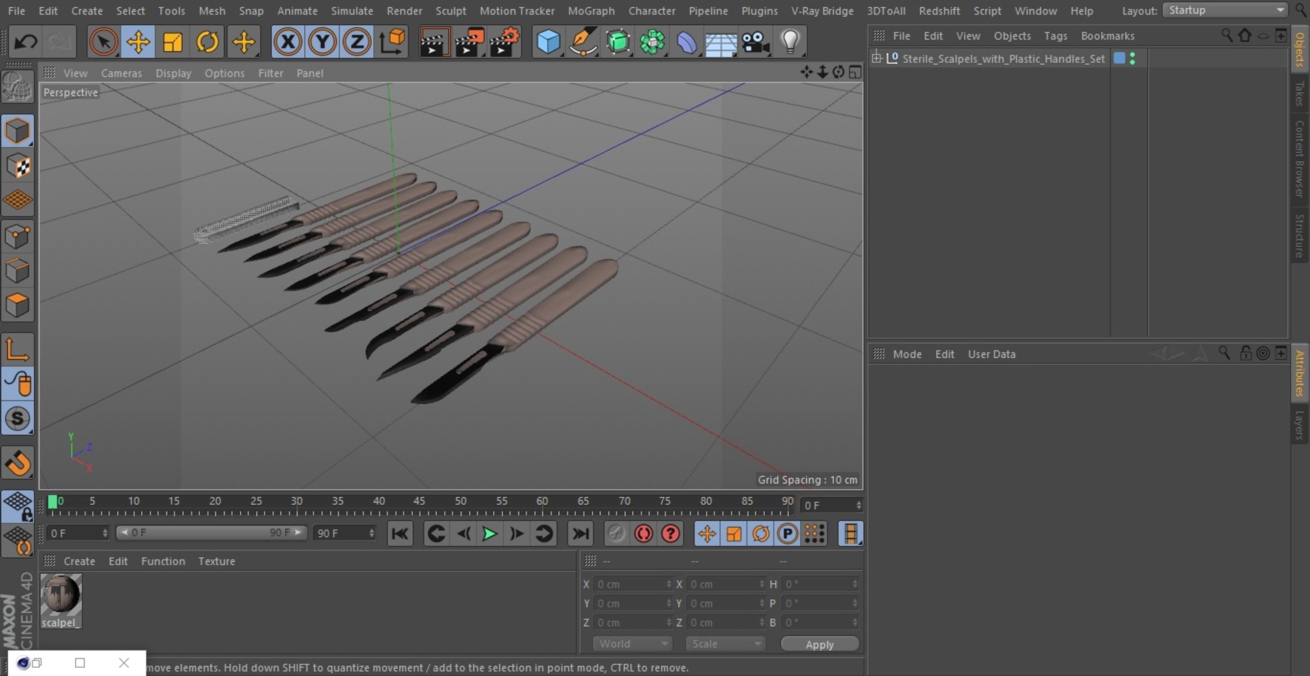Select the Scale tool

point(173,42)
